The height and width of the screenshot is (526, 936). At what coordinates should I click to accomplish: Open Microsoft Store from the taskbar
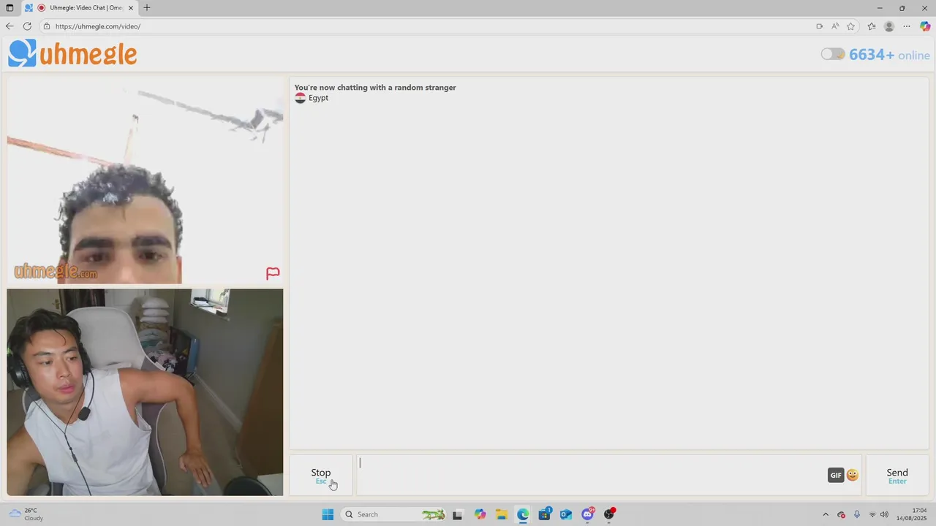[544, 514]
